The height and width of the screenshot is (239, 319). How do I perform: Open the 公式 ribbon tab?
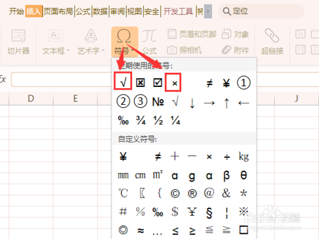(83, 12)
